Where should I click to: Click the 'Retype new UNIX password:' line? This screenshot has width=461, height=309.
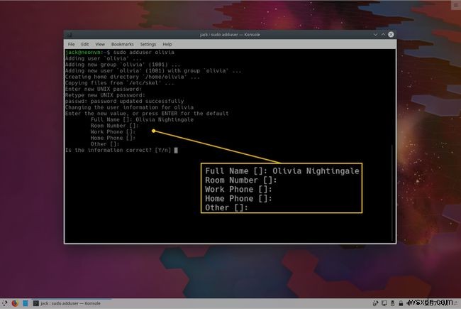[x=105, y=95]
